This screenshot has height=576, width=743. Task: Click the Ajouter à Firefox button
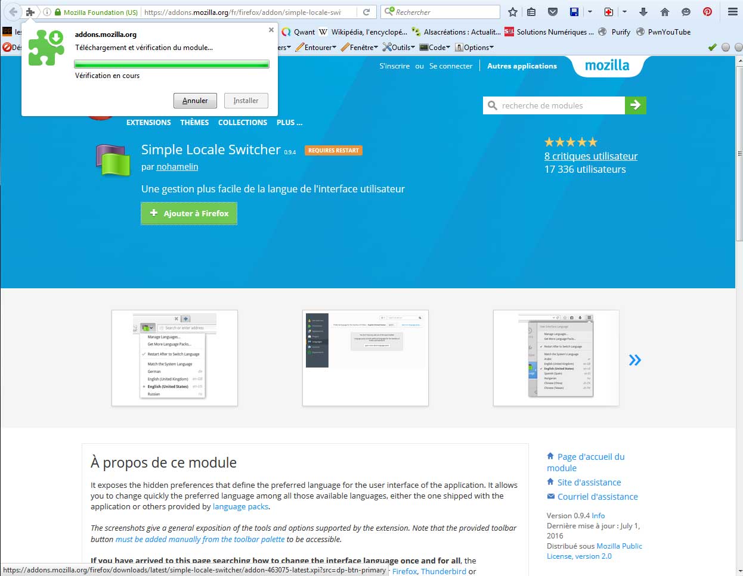[x=189, y=213]
